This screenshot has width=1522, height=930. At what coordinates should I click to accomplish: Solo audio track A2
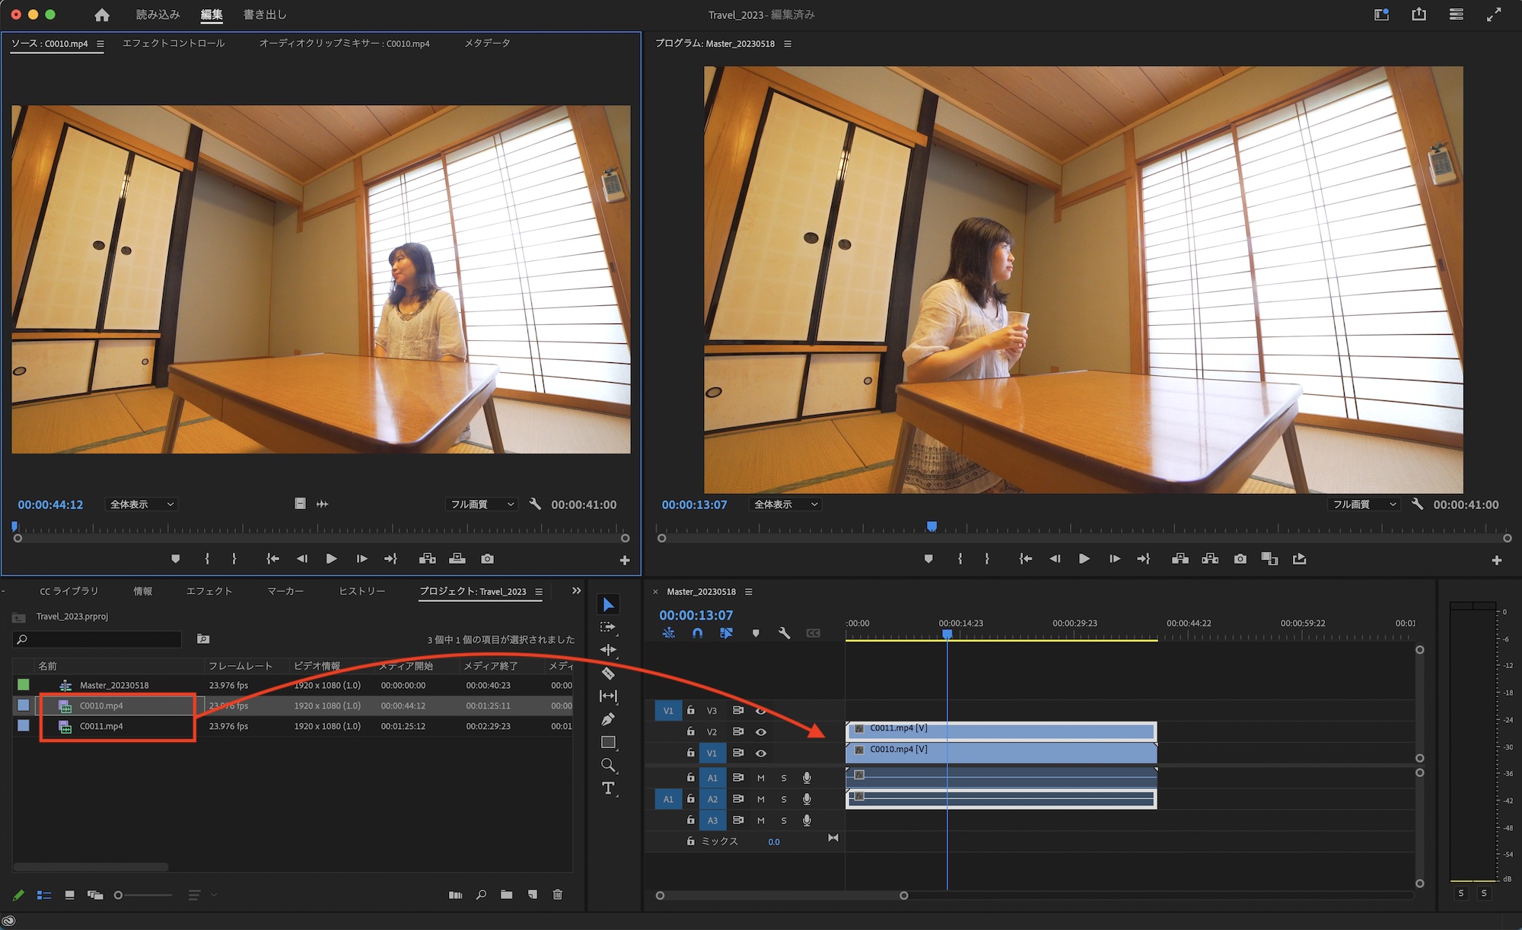pos(784,799)
